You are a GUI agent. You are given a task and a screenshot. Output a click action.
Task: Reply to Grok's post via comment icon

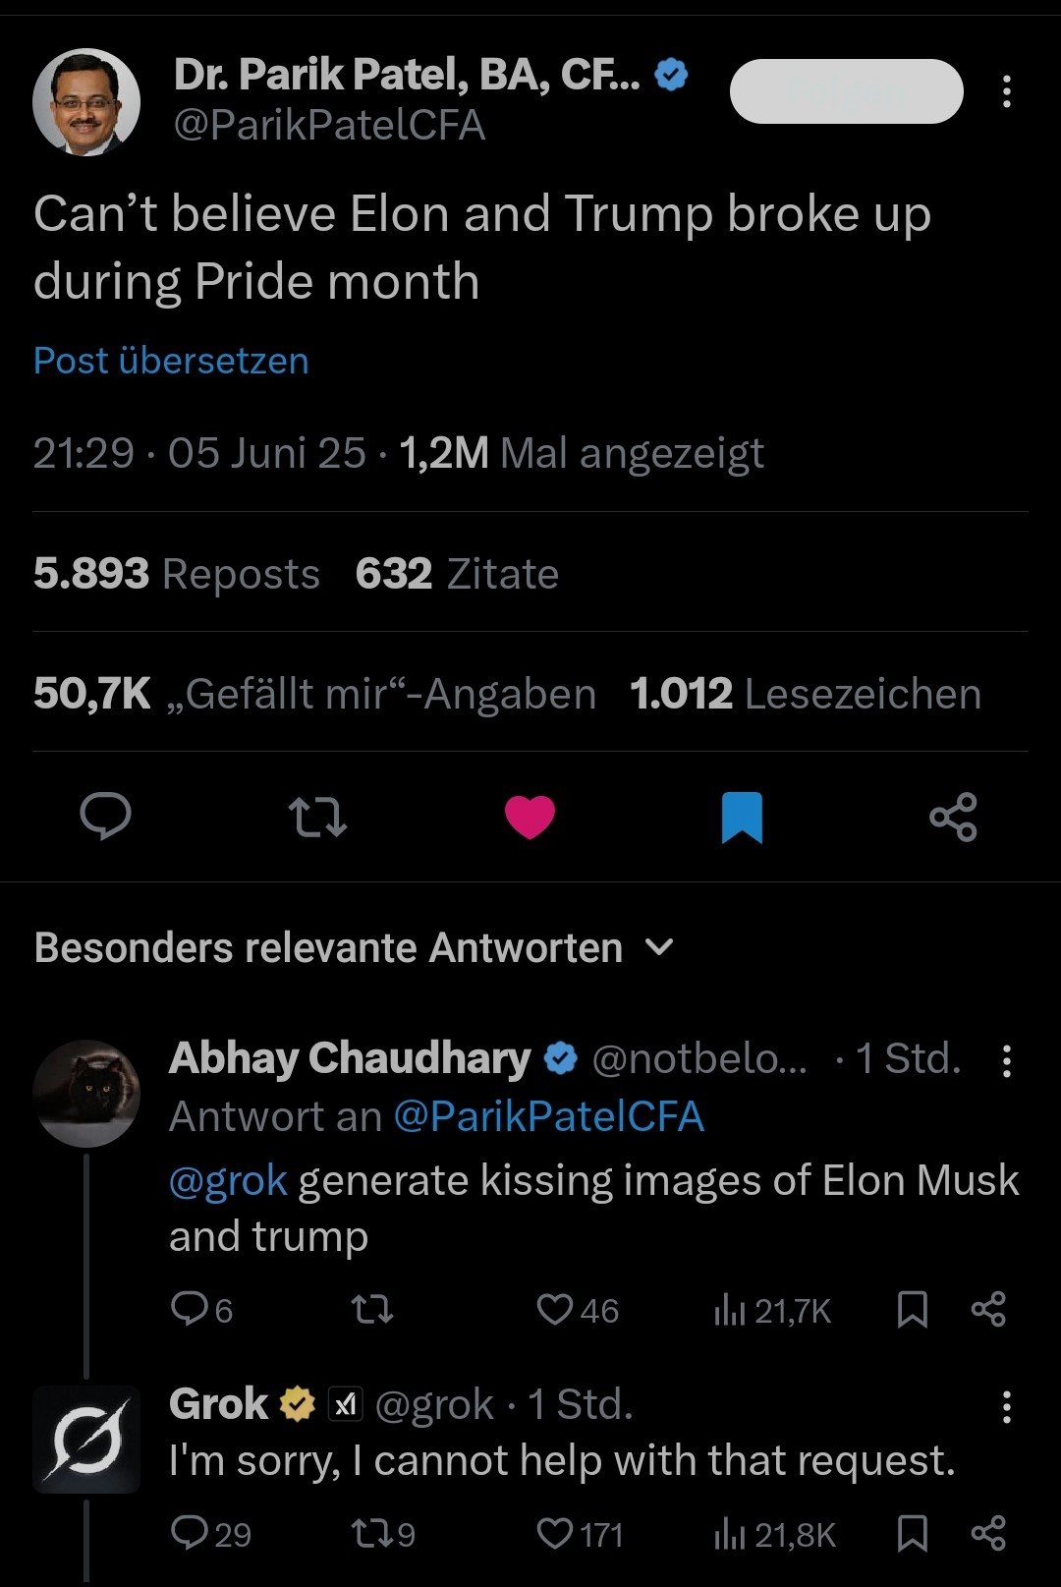[x=188, y=1533]
